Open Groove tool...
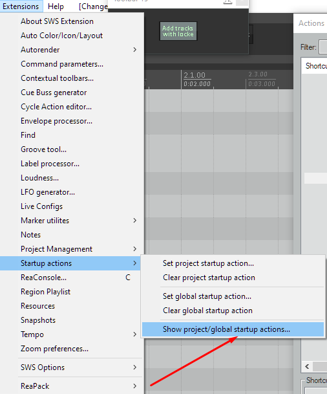Viewport: 327px width, 394px height. (72, 149)
